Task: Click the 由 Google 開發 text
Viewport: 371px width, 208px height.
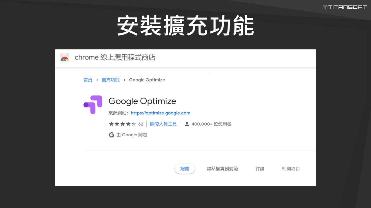Action: tap(132, 135)
